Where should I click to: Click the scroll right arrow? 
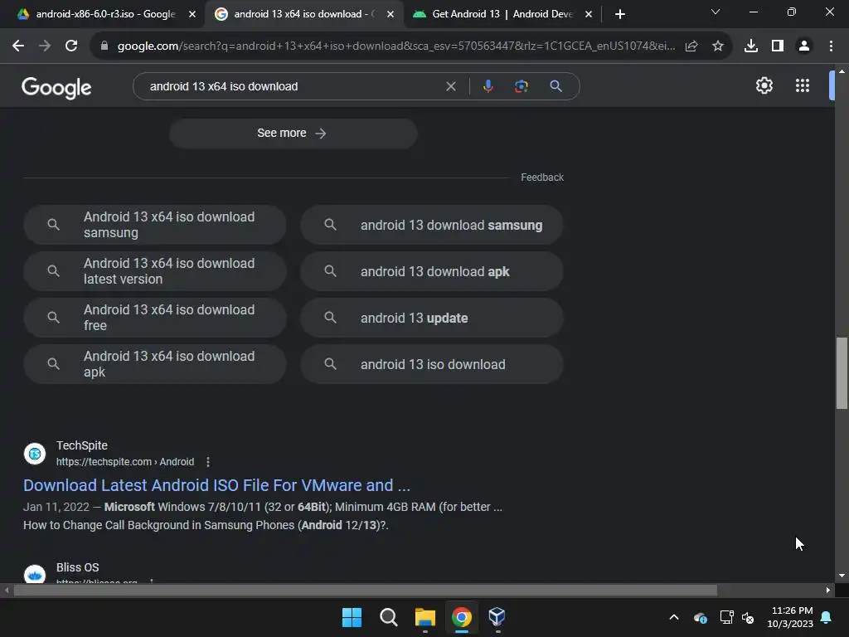coord(828,590)
